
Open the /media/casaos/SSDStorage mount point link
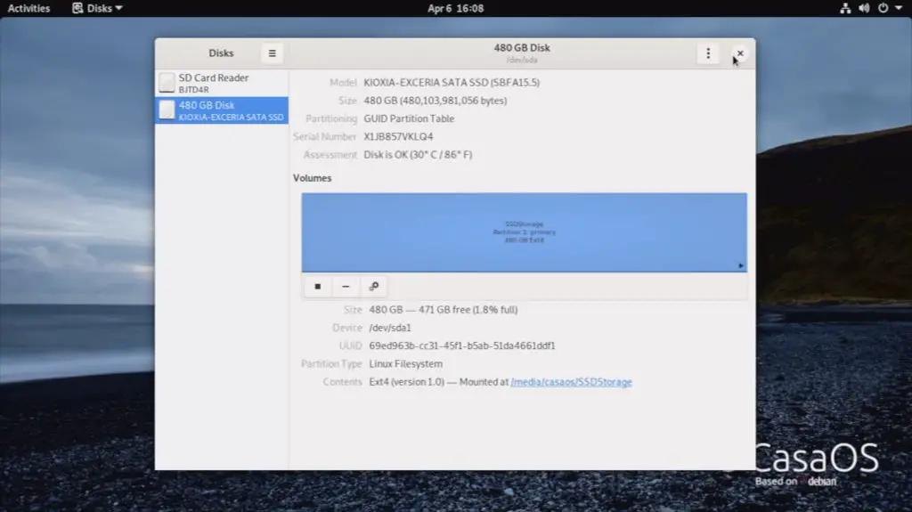571,382
